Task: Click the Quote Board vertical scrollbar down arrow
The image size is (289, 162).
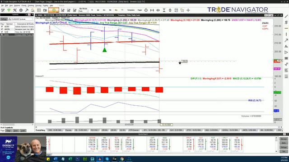Action: [x=276, y=152]
